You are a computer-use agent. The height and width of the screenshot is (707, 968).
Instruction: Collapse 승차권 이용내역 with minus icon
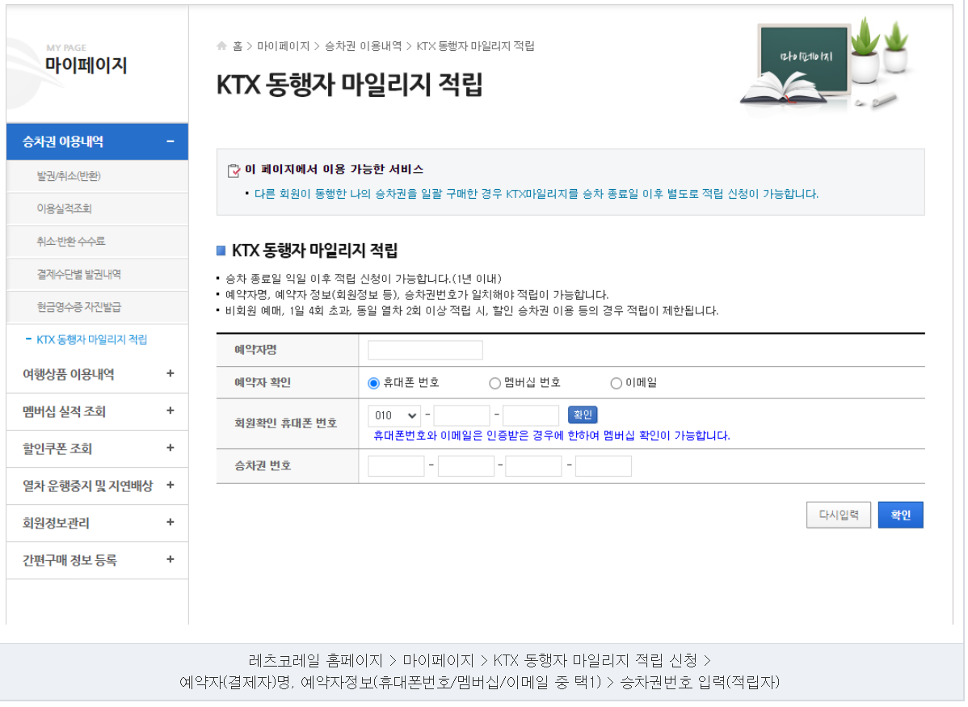coord(170,142)
